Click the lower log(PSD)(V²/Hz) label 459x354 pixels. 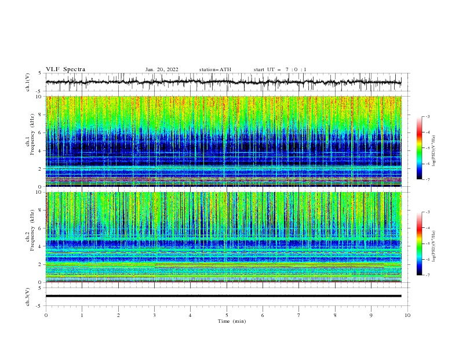434,246
